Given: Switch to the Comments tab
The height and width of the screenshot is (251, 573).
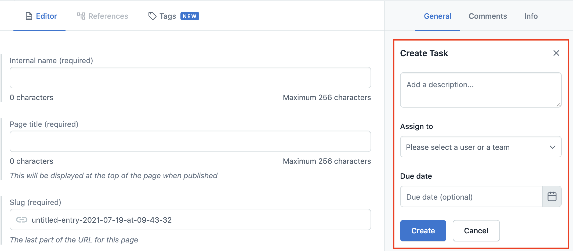Looking at the screenshot, I should pos(488,16).
